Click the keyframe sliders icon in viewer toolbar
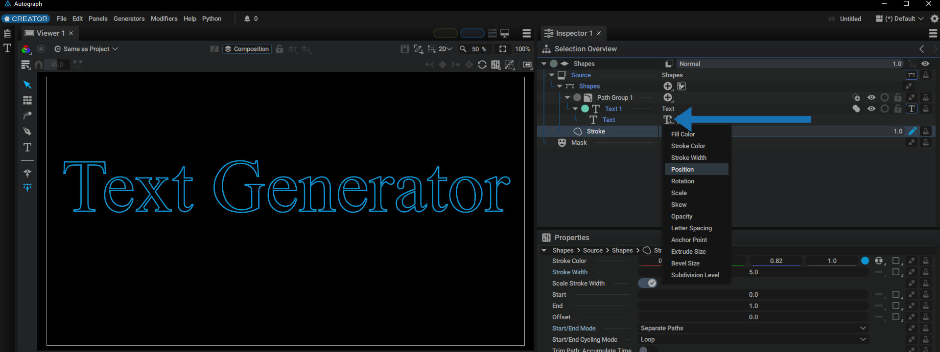 (x=495, y=65)
